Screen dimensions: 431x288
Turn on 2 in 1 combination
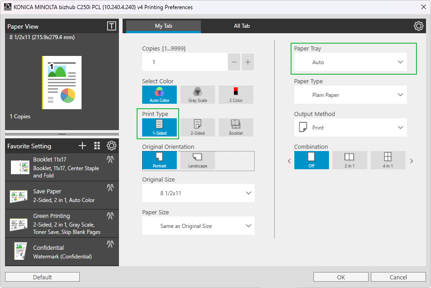pos(349,160)
